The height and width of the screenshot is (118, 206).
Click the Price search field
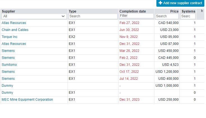point(167,16)
